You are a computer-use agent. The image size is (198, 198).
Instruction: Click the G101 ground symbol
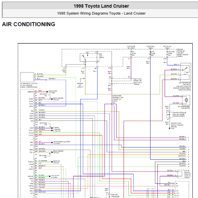170,128
